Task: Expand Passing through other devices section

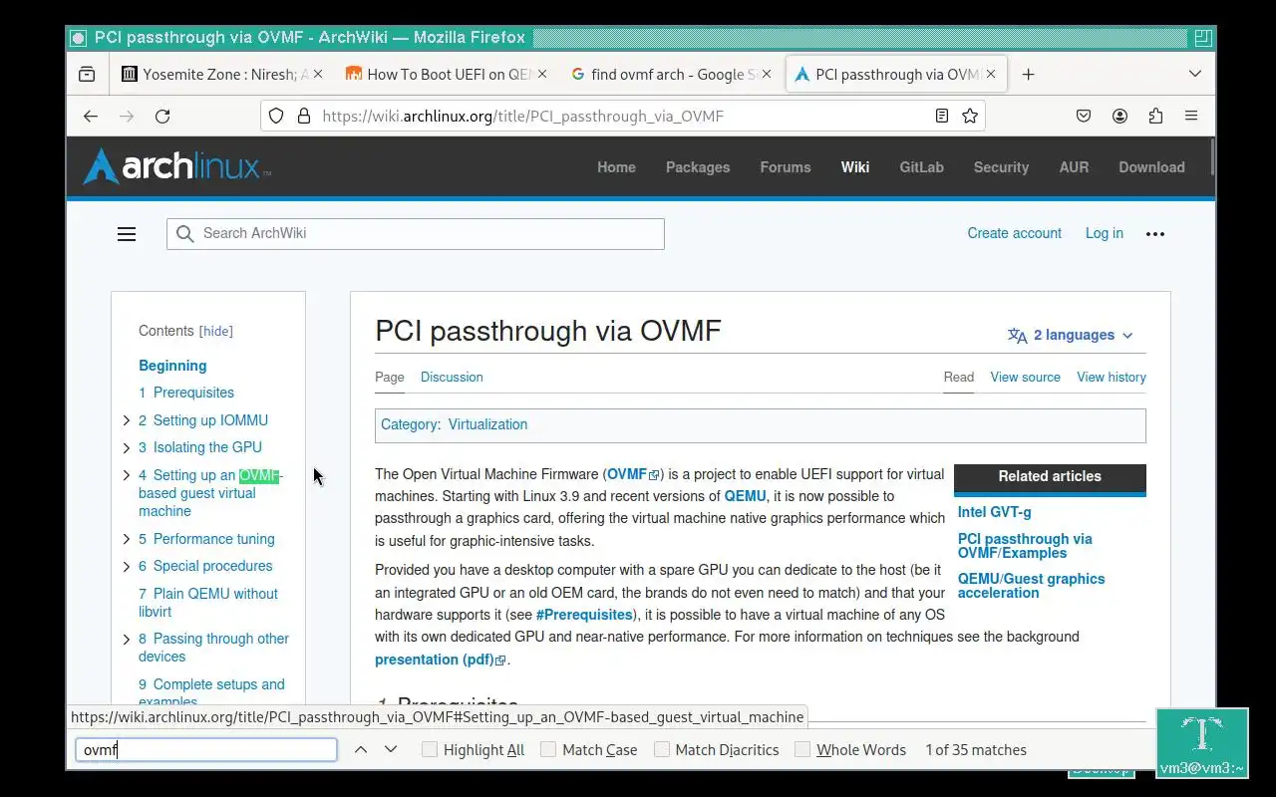Action: pyautogui.click(x=127, y=639)
